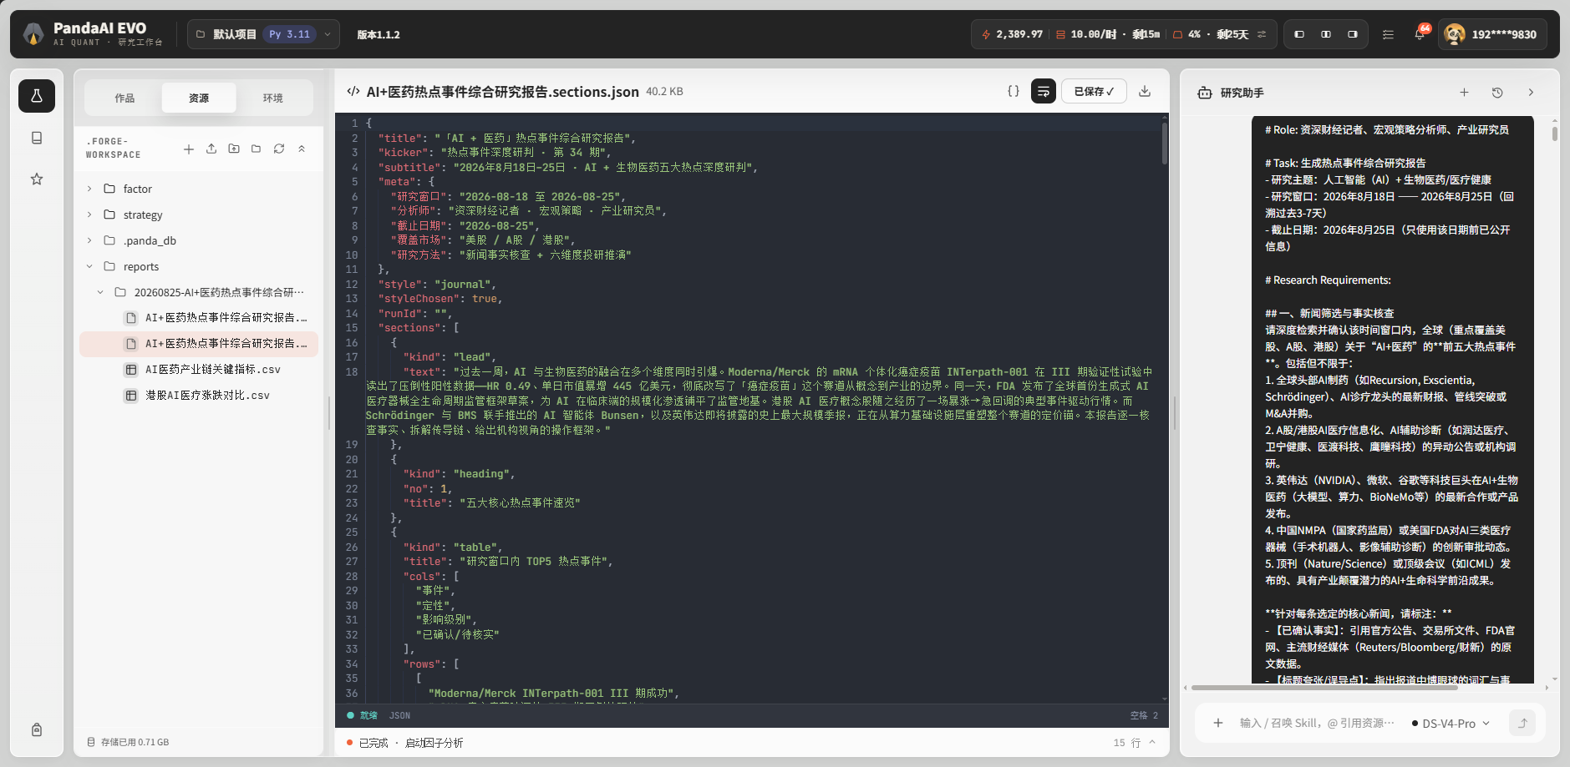
Task: Open the task list icon in top bar
Action: coord(1388,34)
